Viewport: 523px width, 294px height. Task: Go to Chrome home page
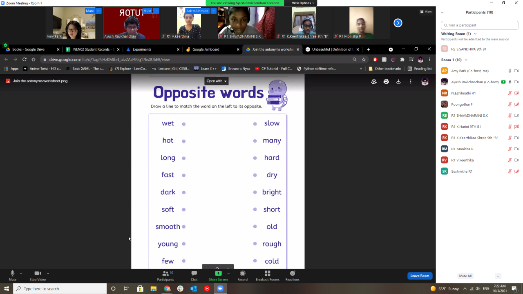34,60
